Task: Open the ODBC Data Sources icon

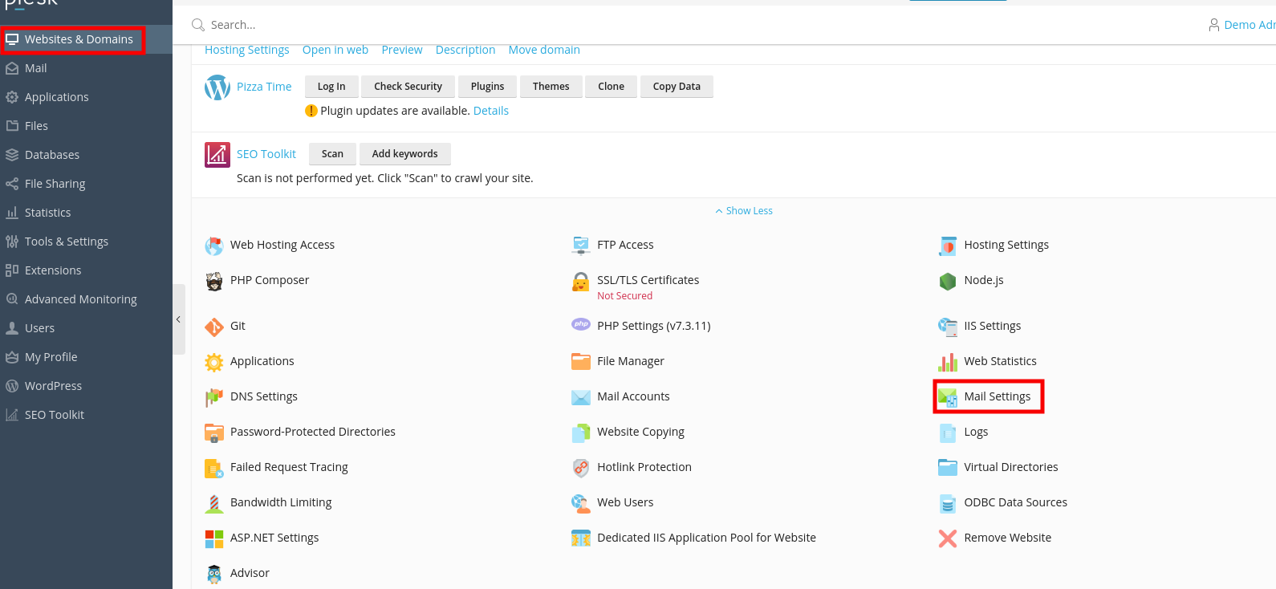Action: tap(948, 503)
